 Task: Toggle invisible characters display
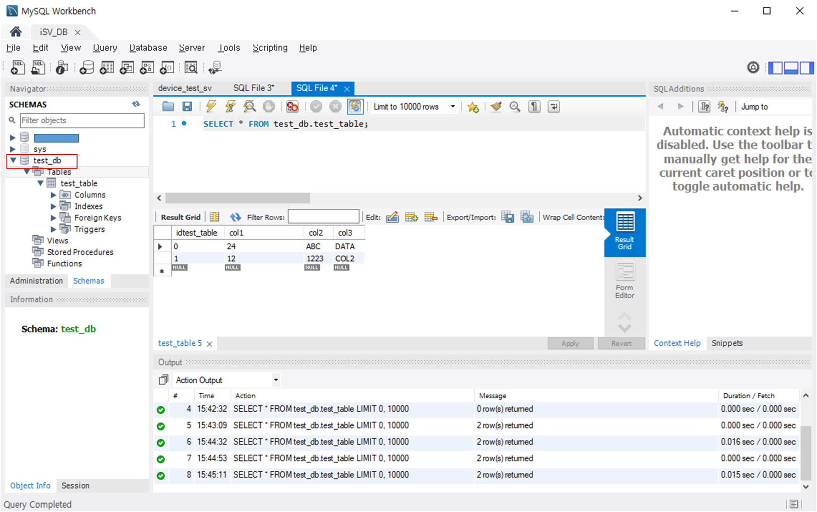click(x=535, y=107)
